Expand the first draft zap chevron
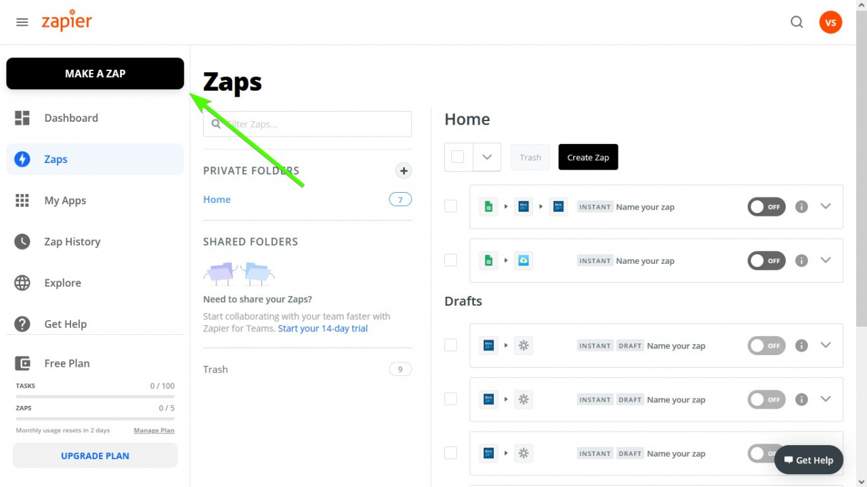 [x=826, y=345]
